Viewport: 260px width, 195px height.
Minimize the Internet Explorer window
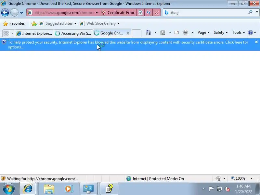[x=233, y=4]
